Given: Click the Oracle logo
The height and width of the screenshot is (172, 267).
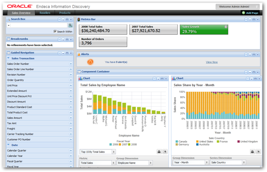Looking at the screenshot, I should pyautogui.click(x=20, y=6).
